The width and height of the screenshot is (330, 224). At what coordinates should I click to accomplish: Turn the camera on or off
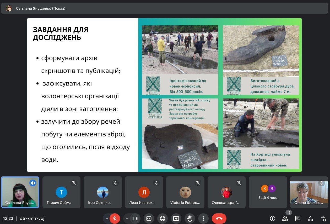135,219
